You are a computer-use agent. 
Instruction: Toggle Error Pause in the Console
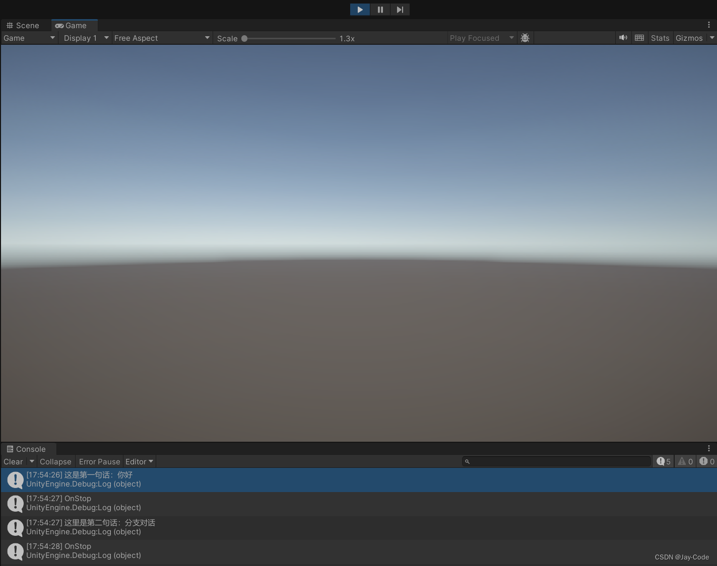(x=99, y=462)
